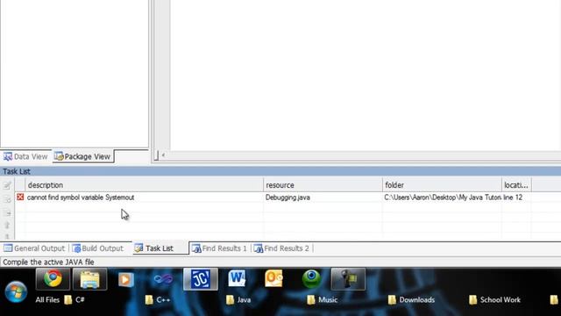Open the School Work folder shortcut
Image resolution: width=561 pixels, height=316 pixels.
click(495, 300)
